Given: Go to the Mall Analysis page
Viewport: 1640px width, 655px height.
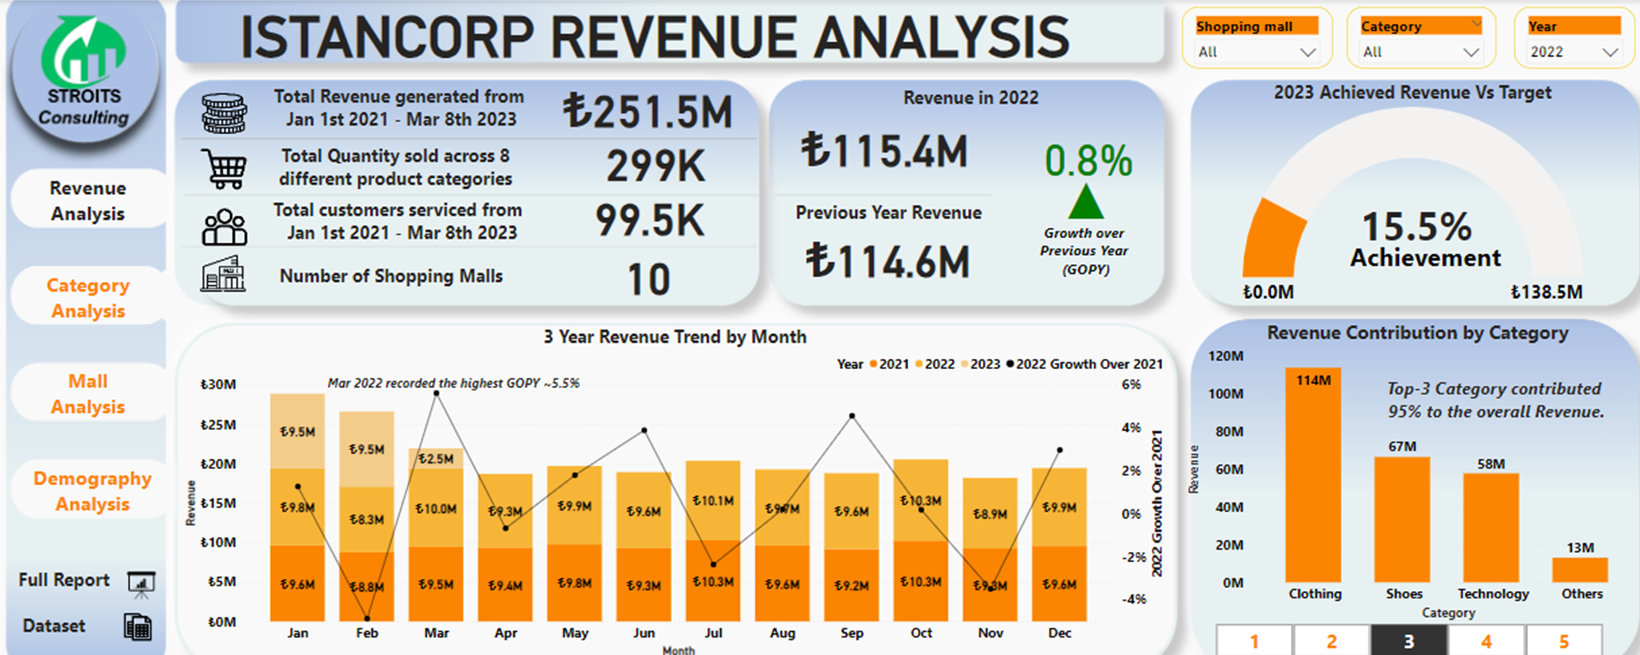Looking at the screenshot, I should pos(88,394).
